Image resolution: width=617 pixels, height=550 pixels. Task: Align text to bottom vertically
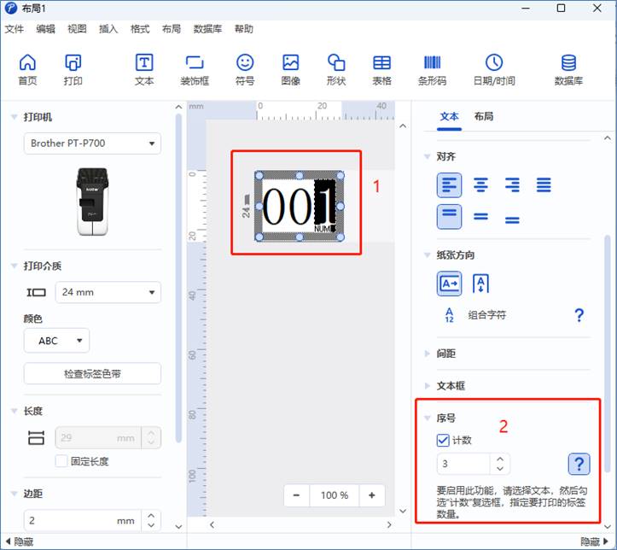tap(512, 219)
